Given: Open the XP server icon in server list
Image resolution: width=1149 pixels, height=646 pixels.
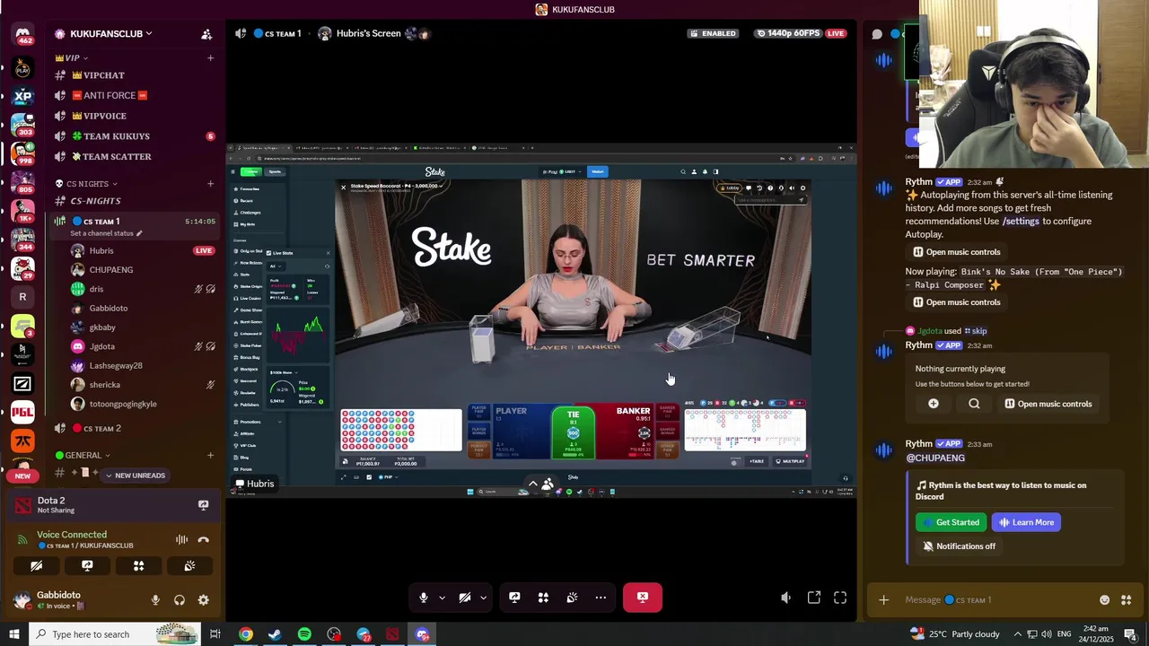Looking at the screenshot, I should pyautogui.click(x=22, y=96).
